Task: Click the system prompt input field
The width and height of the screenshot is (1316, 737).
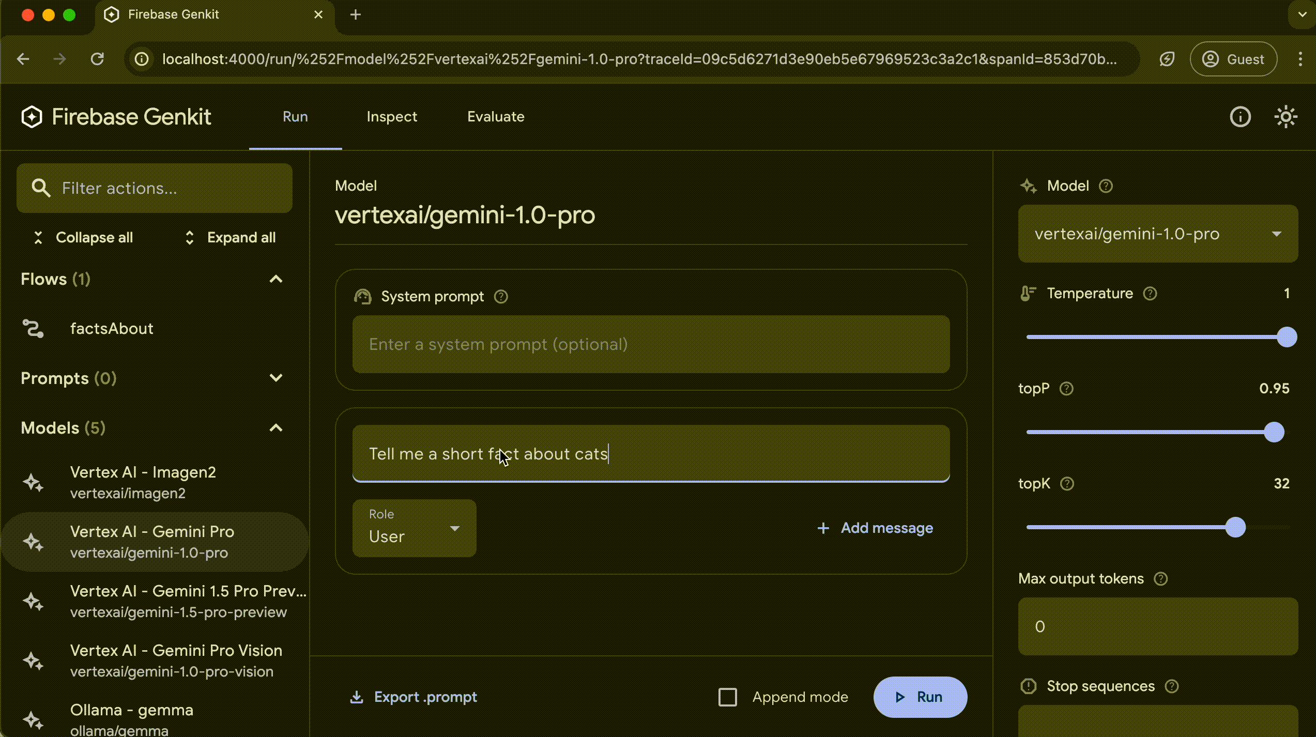Action: [x=650, y=345]
